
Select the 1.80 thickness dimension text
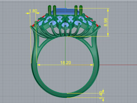33,11
